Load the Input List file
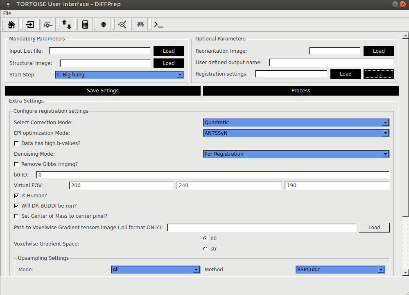Image resolution: width=409 pixels, height=295 pixels. pos(169,51)
